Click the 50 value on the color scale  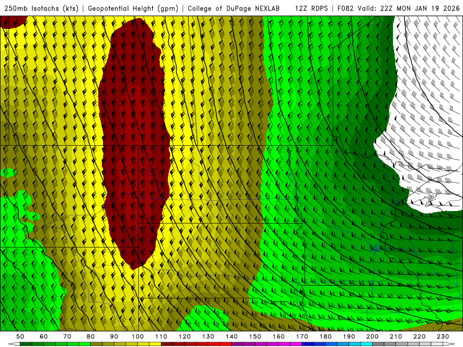click(20, 337)
